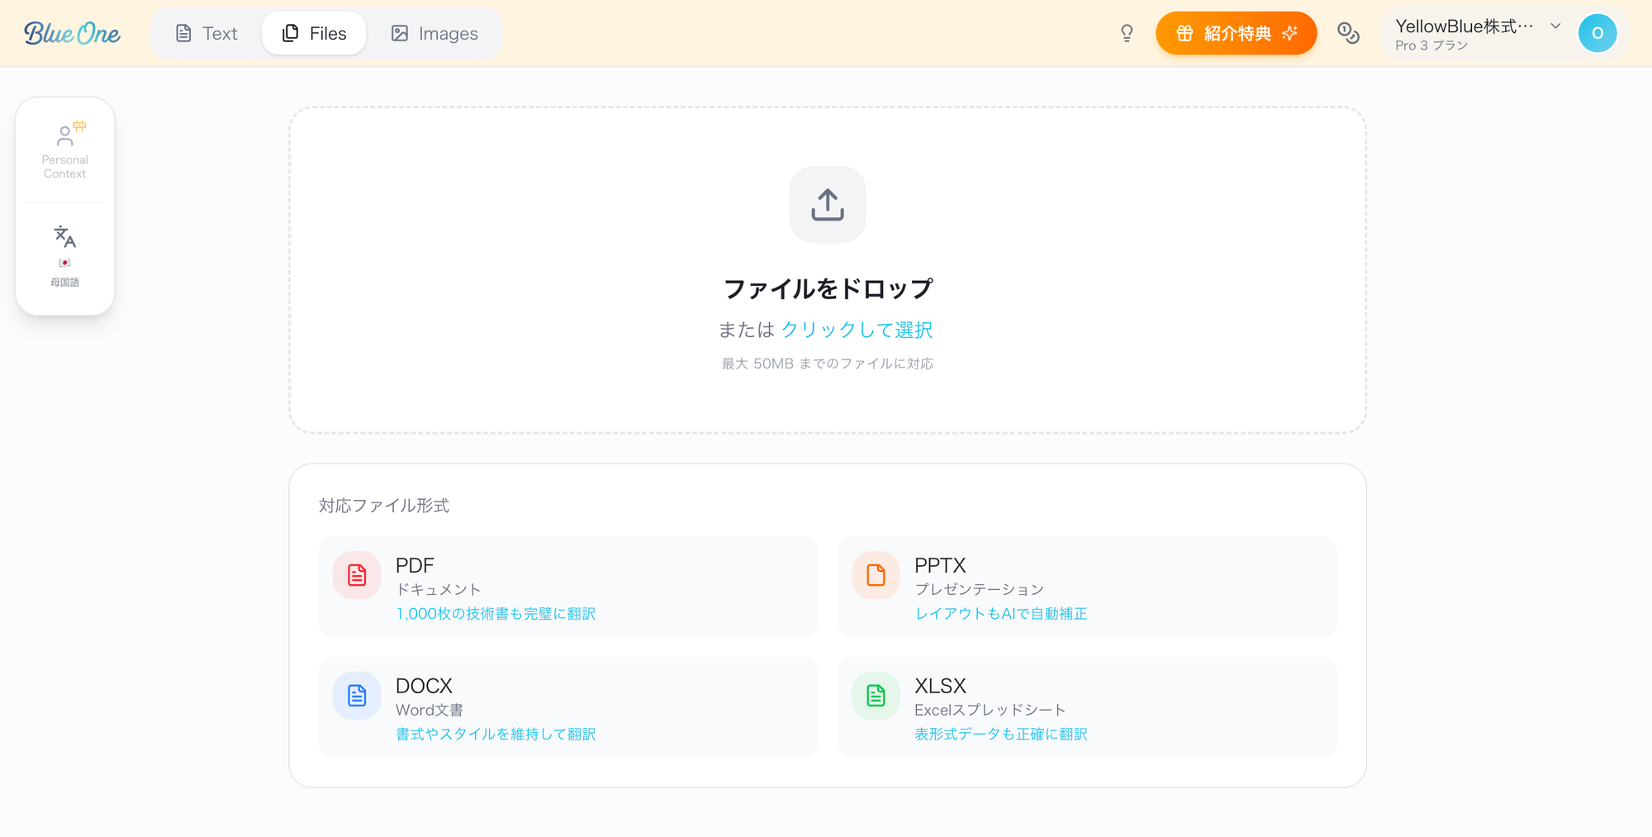Click the lightbulb tips icon
Image resolution: width=1652 pixels, height=837 pixels.
[1127, 33]
